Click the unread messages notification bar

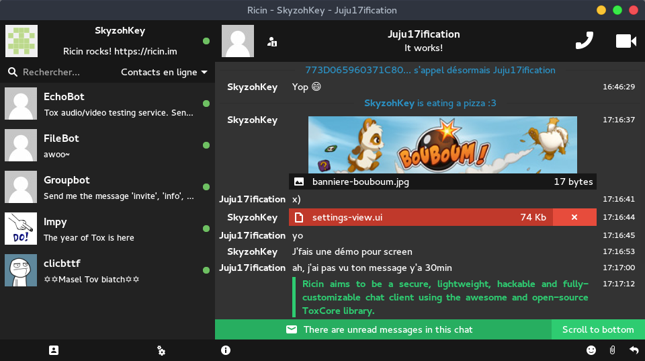point(383,329)
